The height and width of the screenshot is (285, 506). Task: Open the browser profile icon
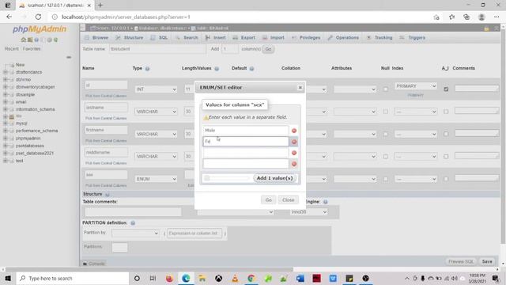pos(481,17)
